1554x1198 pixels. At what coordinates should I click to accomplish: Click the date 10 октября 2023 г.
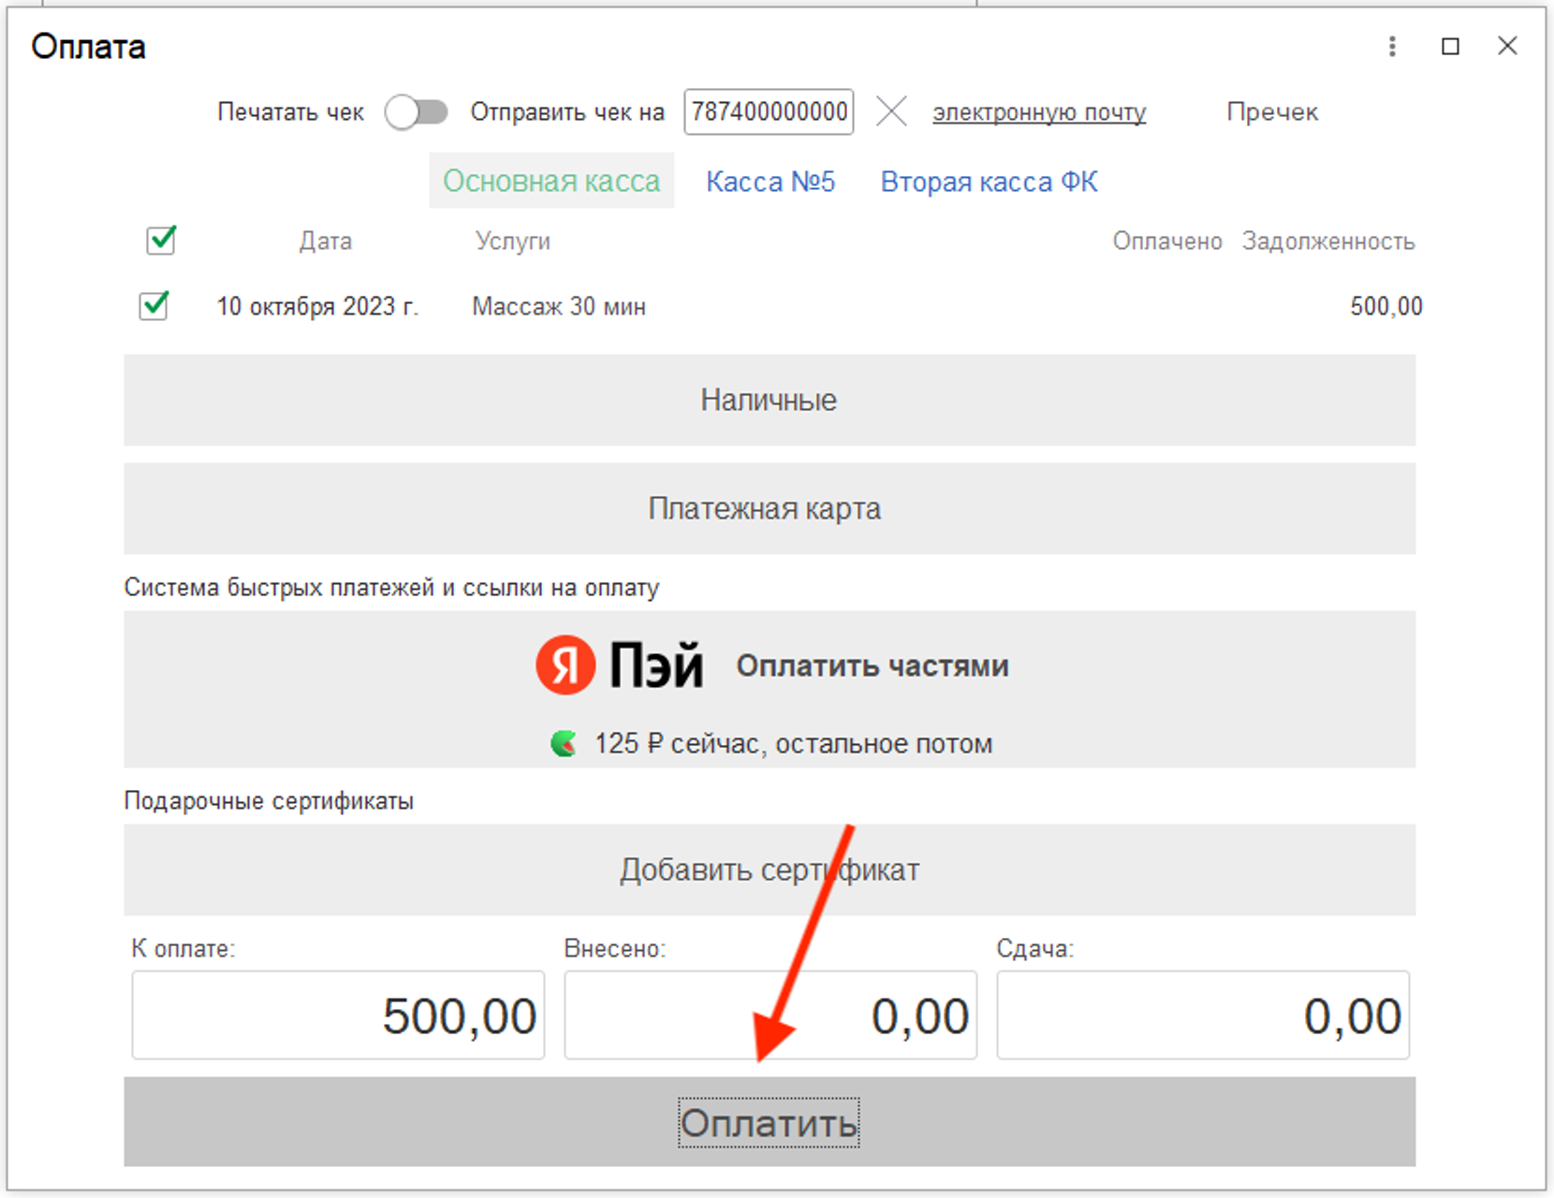click(x=317, y=306)
